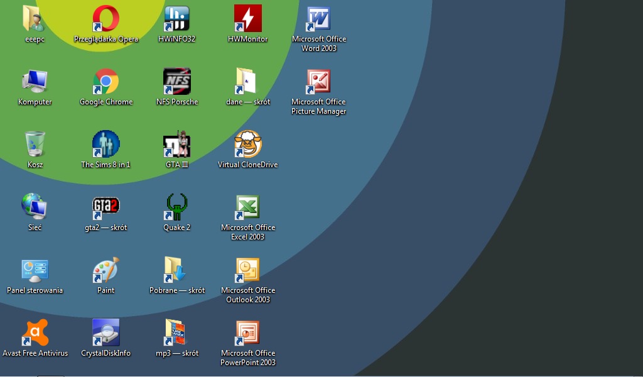Select the dane — skrót folder shortcut
643x377 pixels.
[x=247, y=81]
